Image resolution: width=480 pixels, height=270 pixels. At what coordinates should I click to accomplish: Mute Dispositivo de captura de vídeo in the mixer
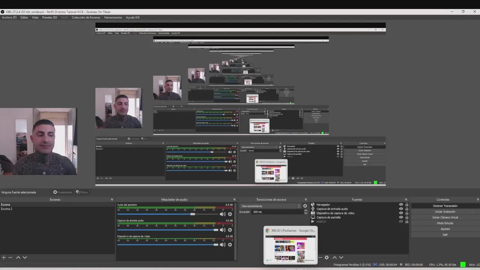point(222,244)
